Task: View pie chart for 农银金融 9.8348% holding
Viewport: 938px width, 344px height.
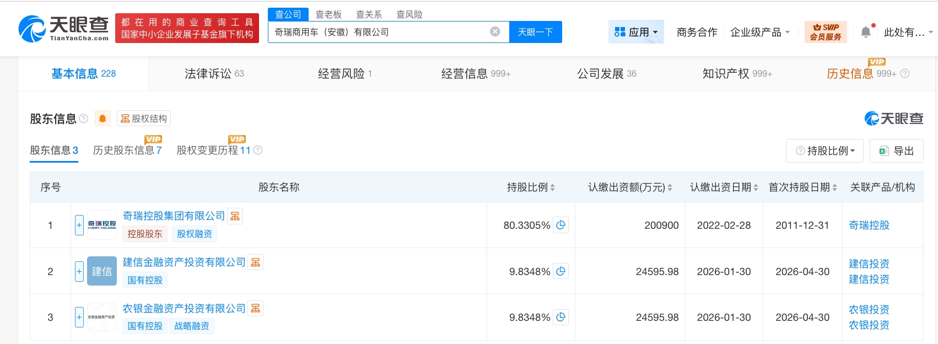Action: (x=561, y=317)
